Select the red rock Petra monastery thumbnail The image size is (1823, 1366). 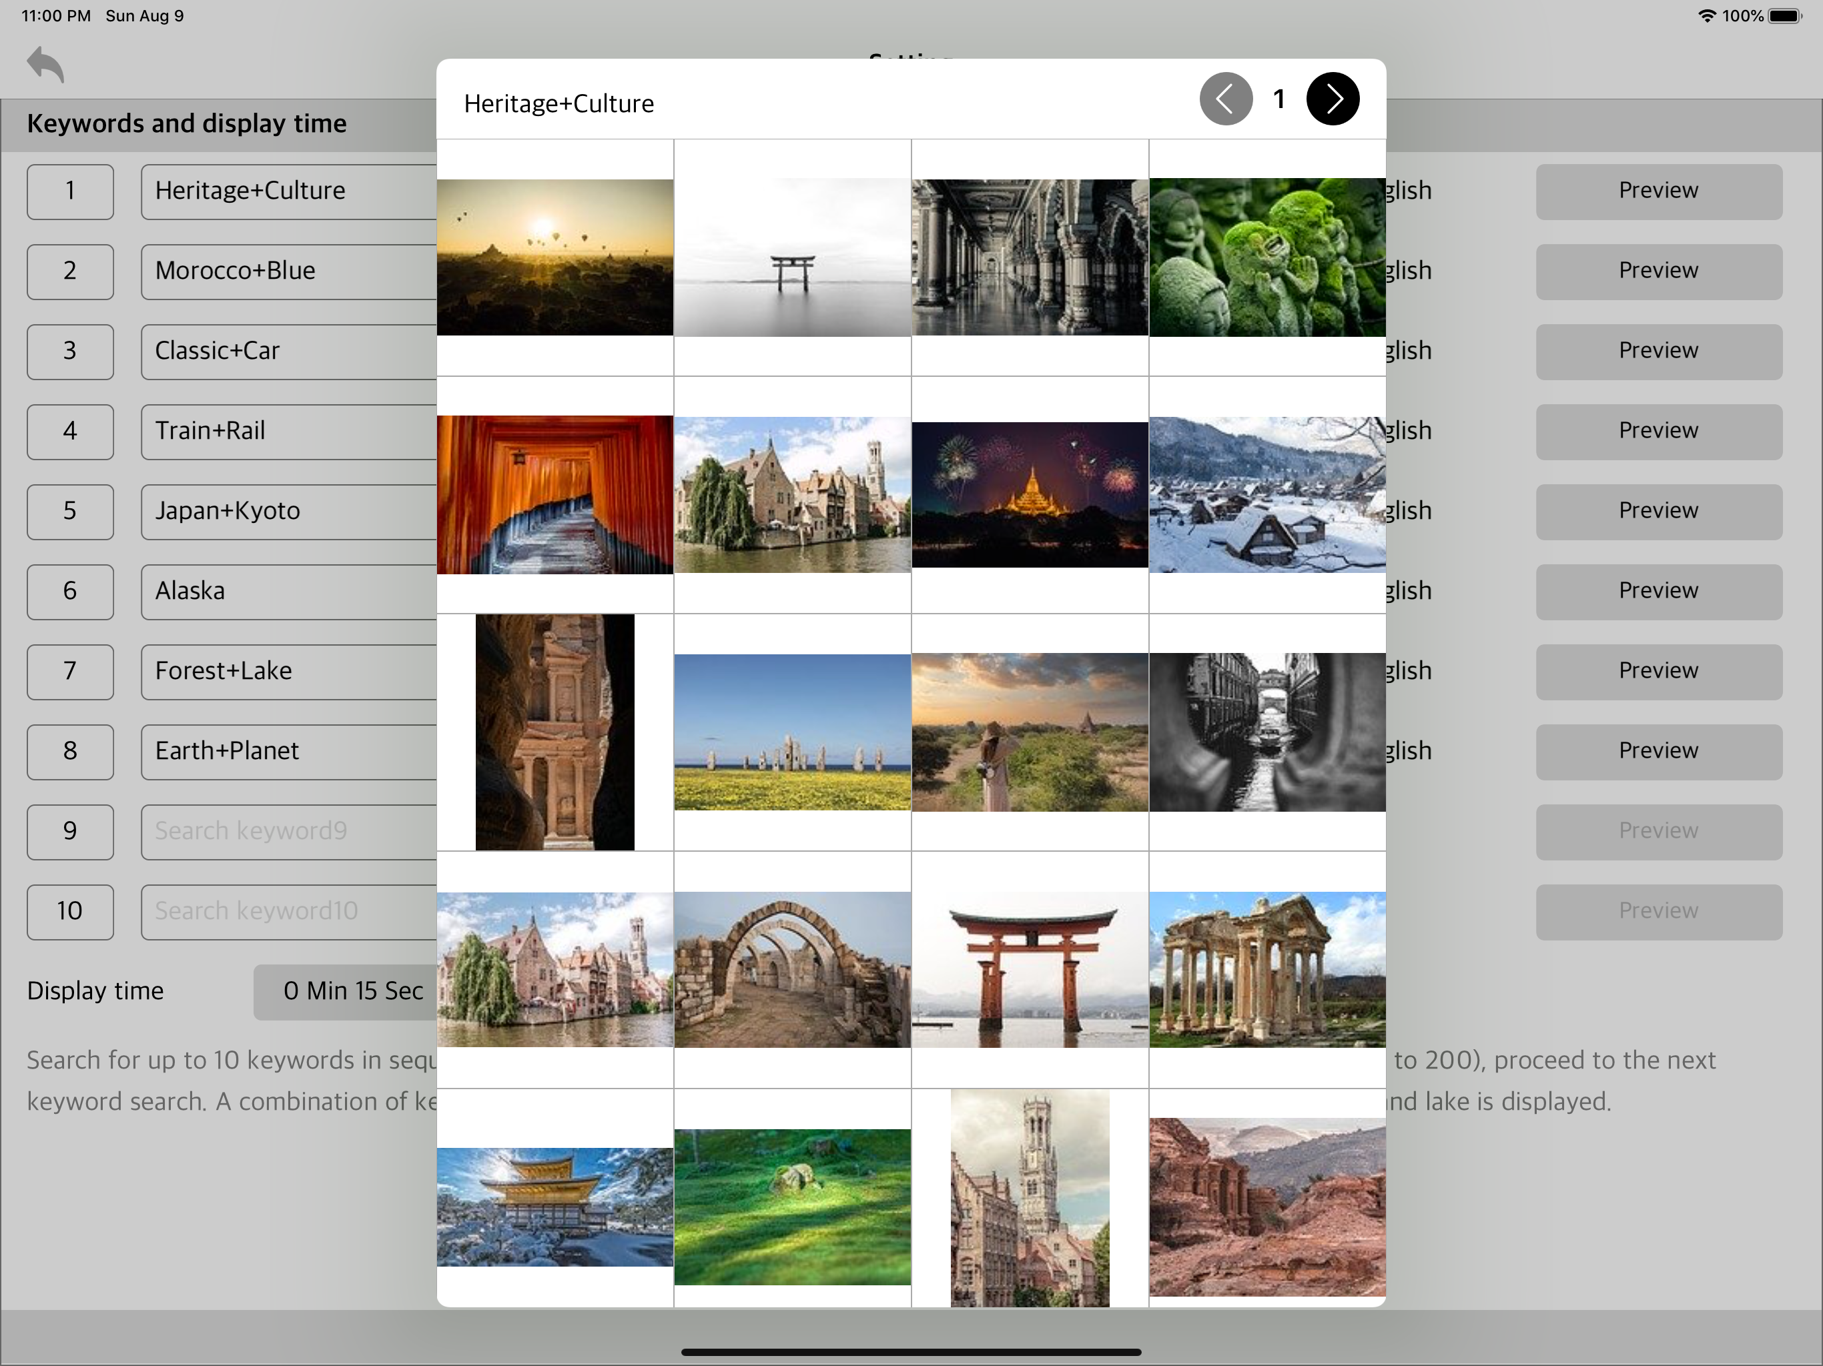pyautogui.click(x=1266, y=1206)
